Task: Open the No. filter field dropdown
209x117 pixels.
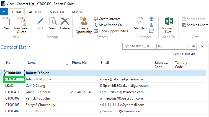Action: 187,46
